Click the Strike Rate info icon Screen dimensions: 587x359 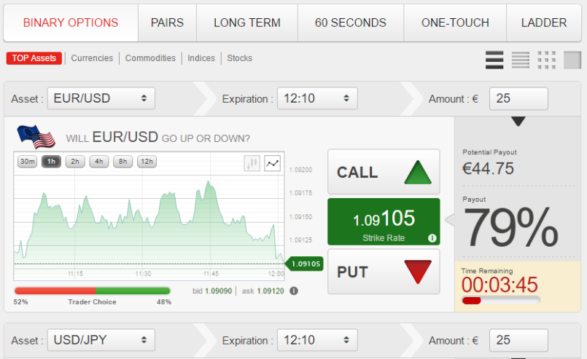click(x=432, y=238)
